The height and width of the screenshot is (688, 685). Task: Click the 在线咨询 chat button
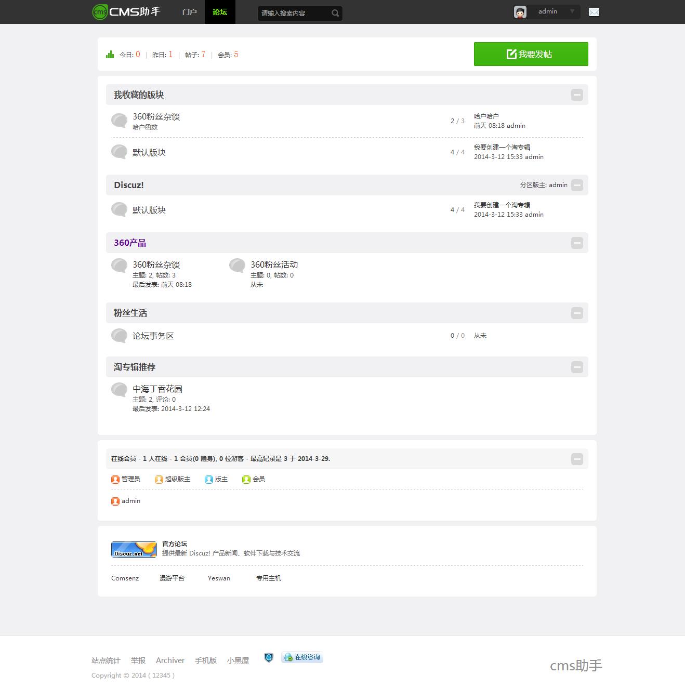(302, 657)
